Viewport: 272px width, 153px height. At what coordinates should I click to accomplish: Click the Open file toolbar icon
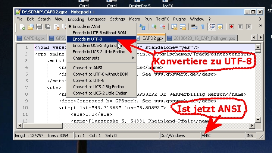click(31, 27)
